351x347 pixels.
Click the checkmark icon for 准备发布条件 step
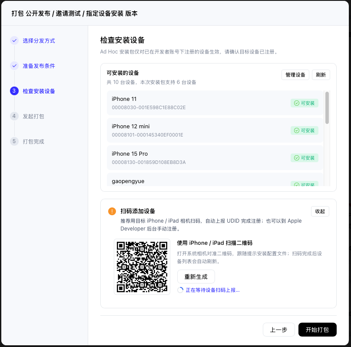point(14,66)
